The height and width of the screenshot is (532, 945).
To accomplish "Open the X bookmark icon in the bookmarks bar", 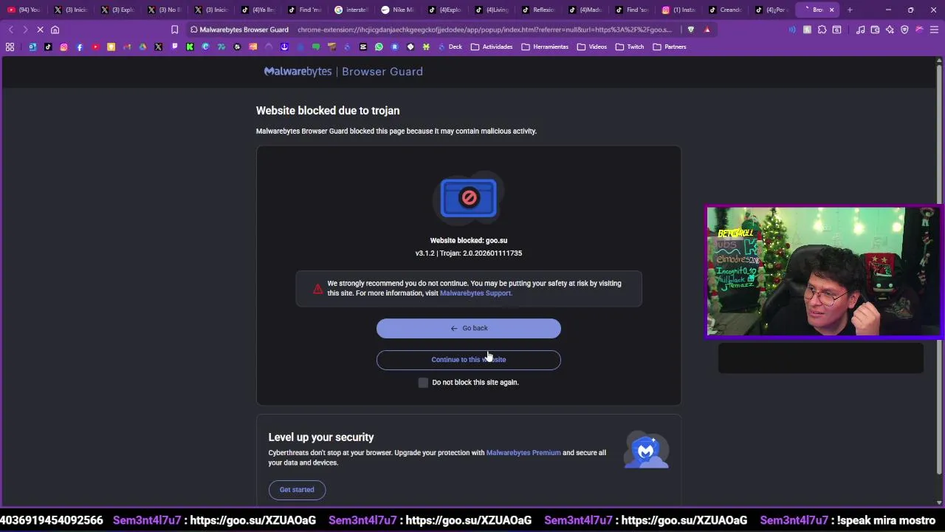I will [158, 47].
